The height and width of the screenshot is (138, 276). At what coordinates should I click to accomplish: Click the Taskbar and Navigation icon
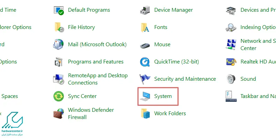click(231, 96)
